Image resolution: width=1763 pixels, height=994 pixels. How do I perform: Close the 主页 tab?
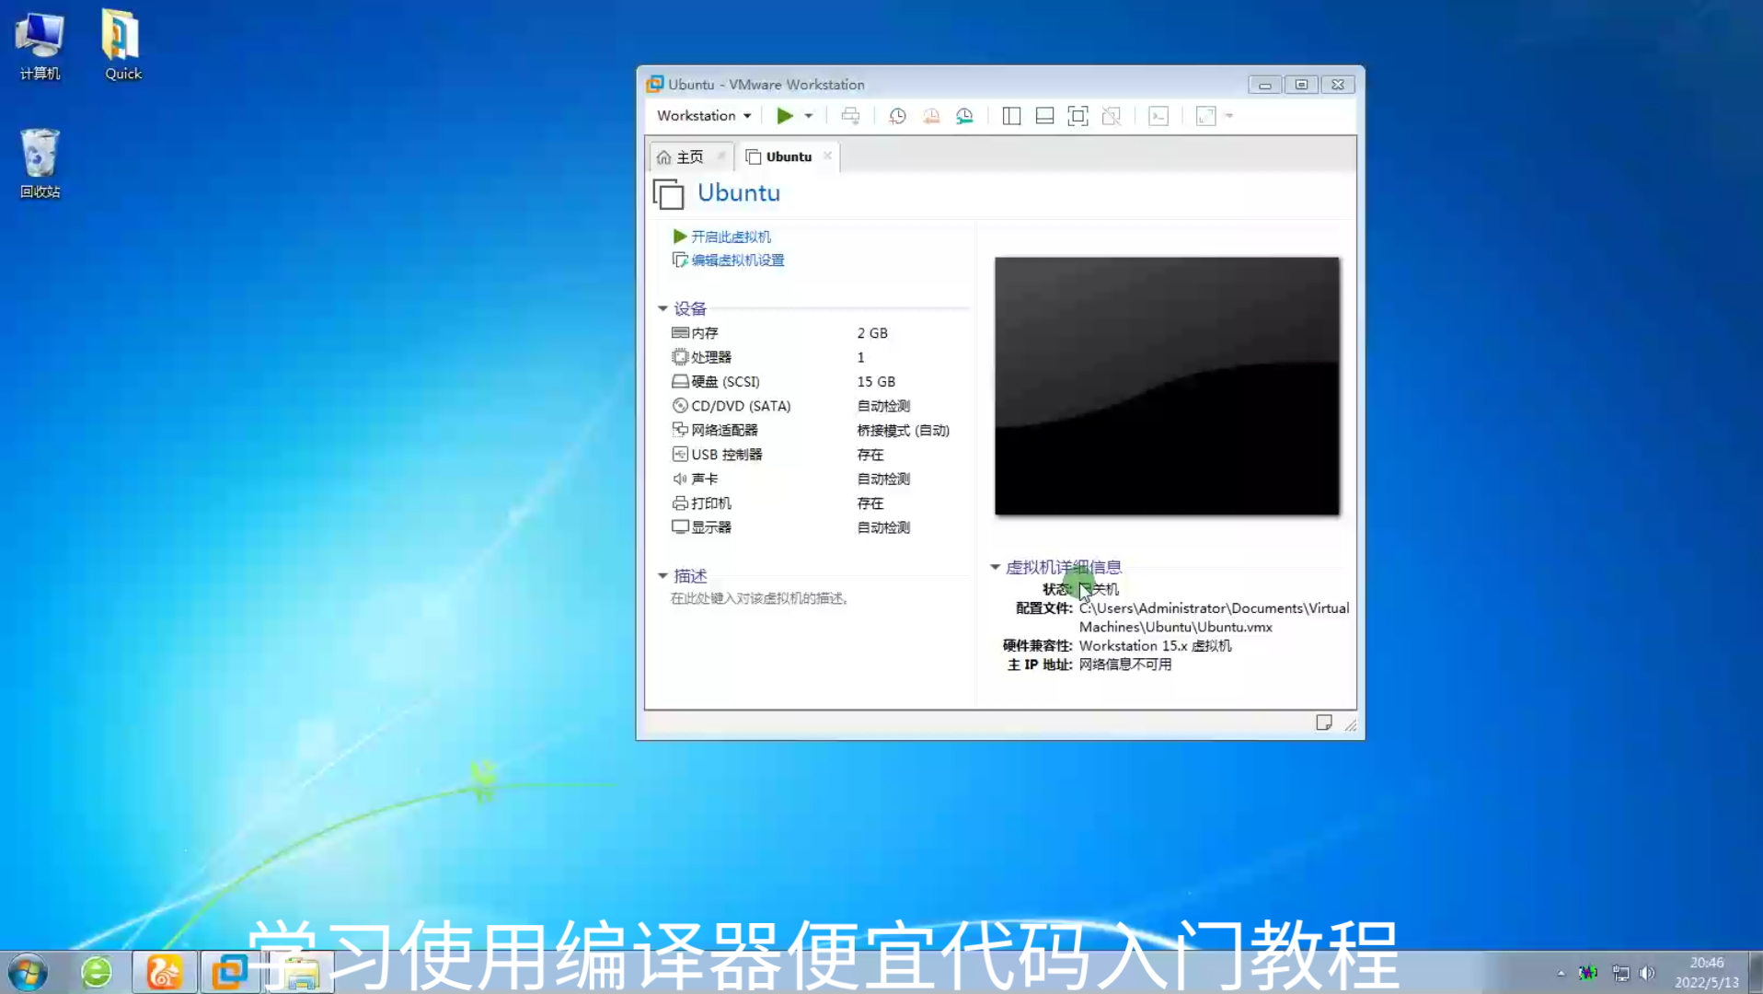pyautogui.click(x=721, y=156)
